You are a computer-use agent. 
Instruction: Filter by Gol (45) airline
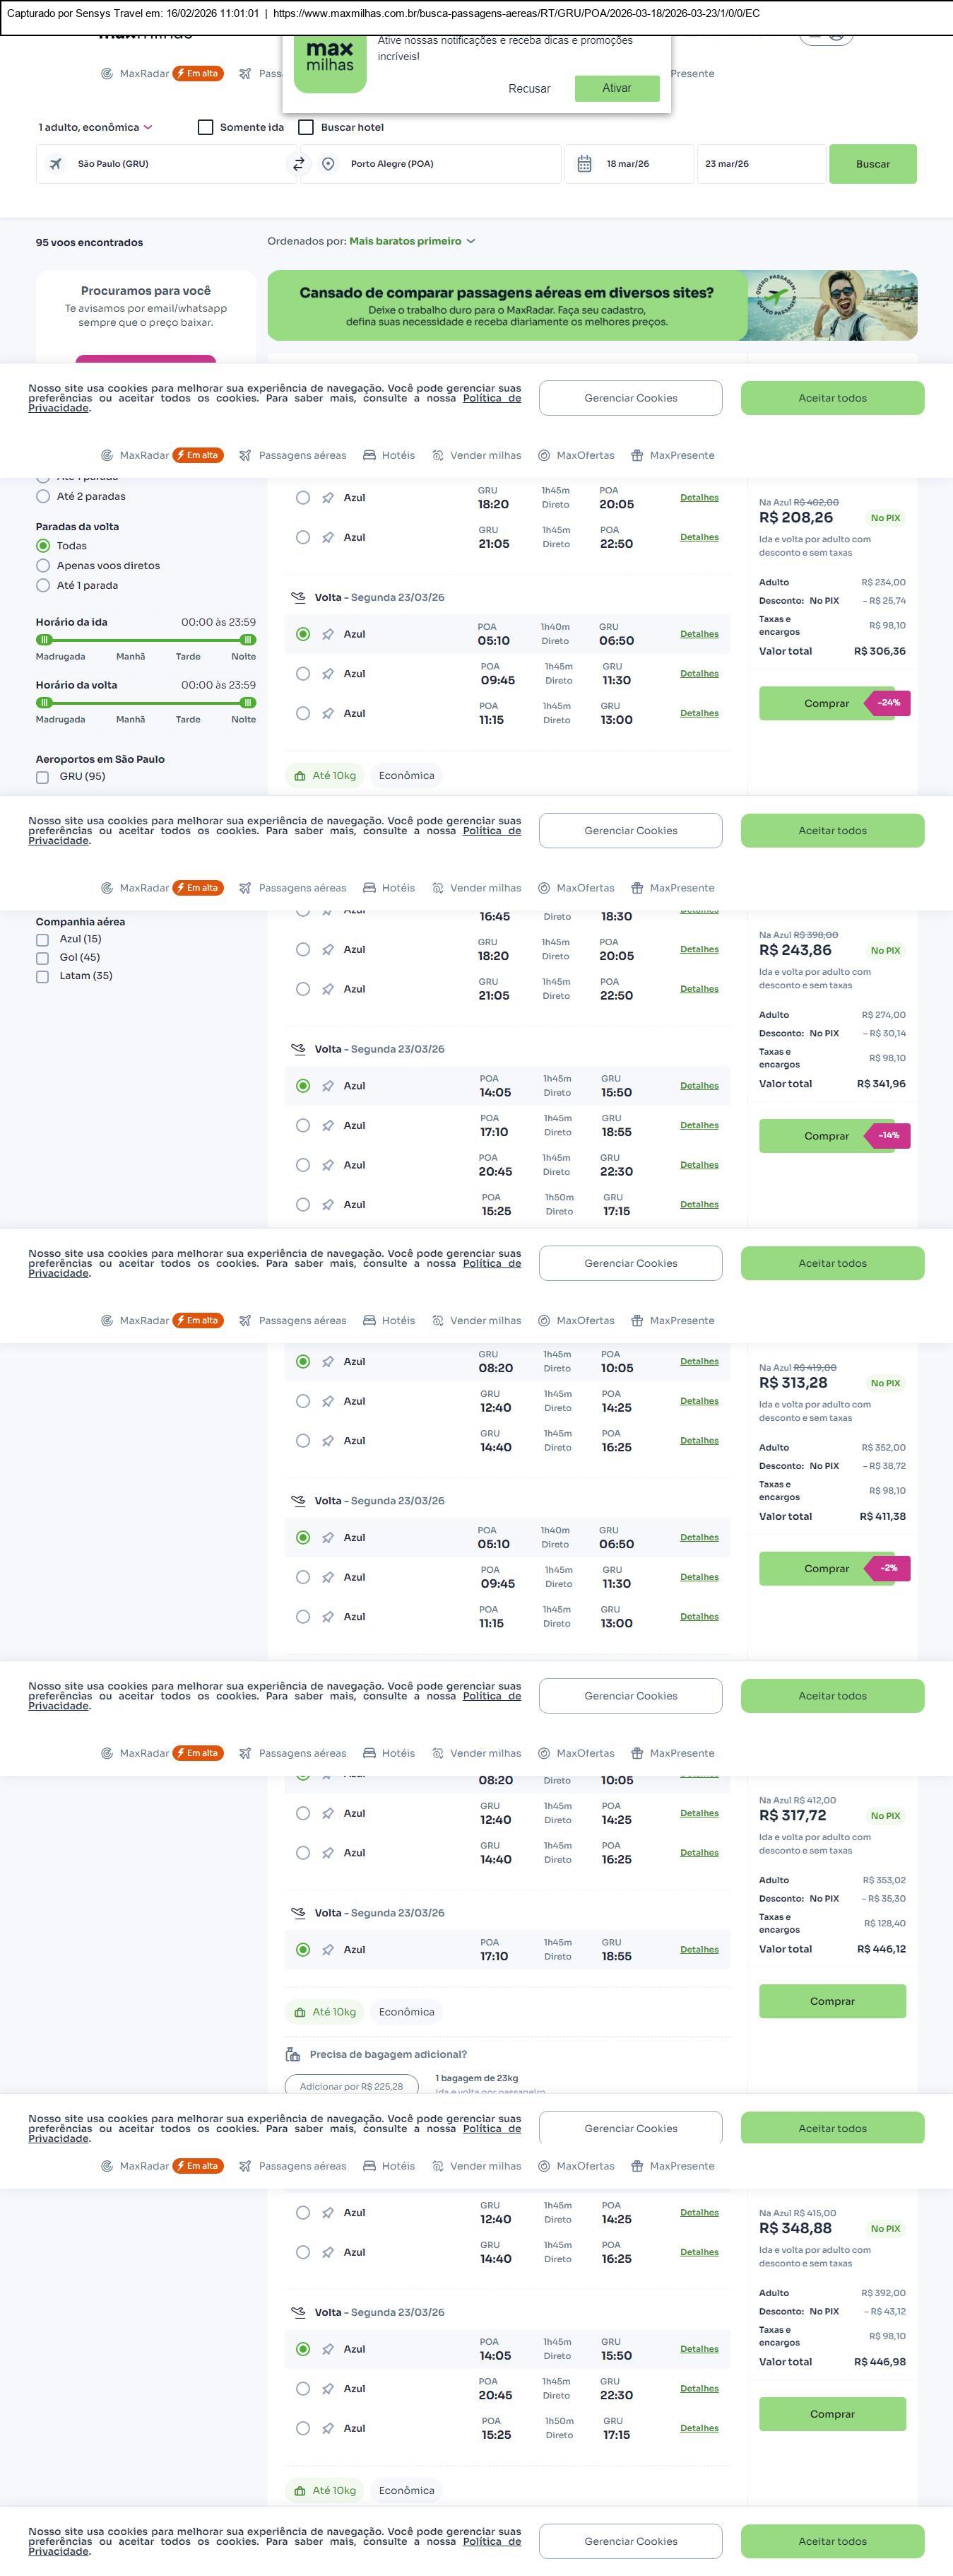pyautogui.click(x=42, y=958)
